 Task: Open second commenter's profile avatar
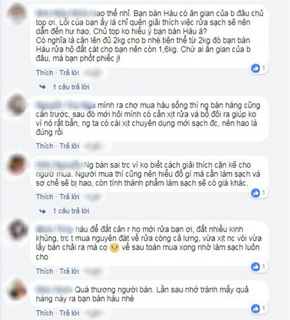pyautogui.click(x=17, y=105)
